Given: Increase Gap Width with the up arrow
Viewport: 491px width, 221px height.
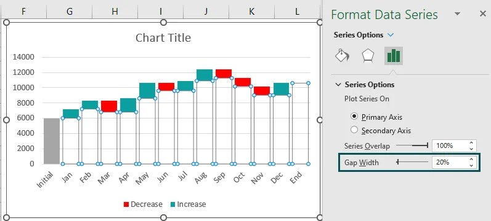Looking at the screenshot, I should 471,160.
